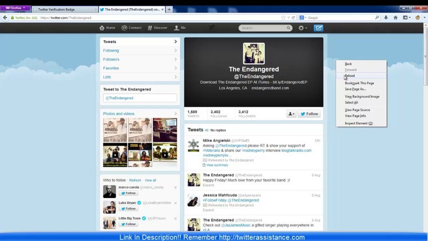The height and width of the screenshot is (241, 428).
Task: Open the bookmarks menu icon in Firefox toolbar
Action: pyautogui.click(x=406, y=18)
